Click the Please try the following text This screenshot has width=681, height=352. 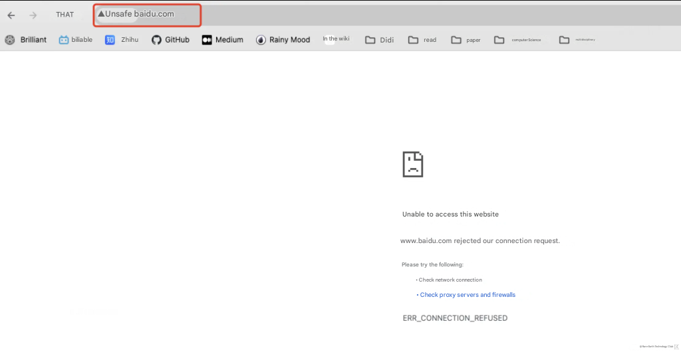point(432,264)
